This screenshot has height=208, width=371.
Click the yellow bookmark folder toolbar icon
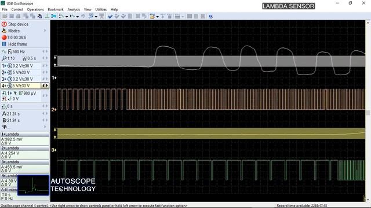(152, 16)
